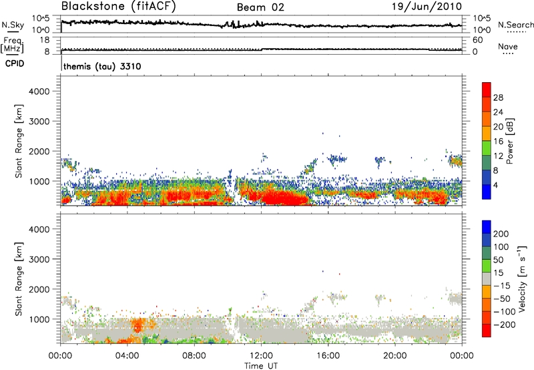Image resolution: width=534 pixels, height=370 pixels.
Task: Click the '20:00' time axis label
Action: coord(394,356)
